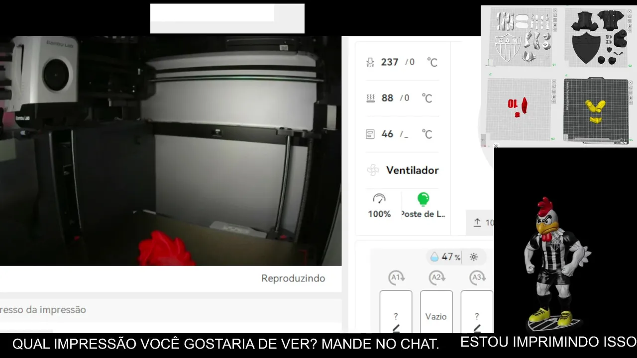
Task: Remove plate 01 with its X icon
Action: (555, 10)
